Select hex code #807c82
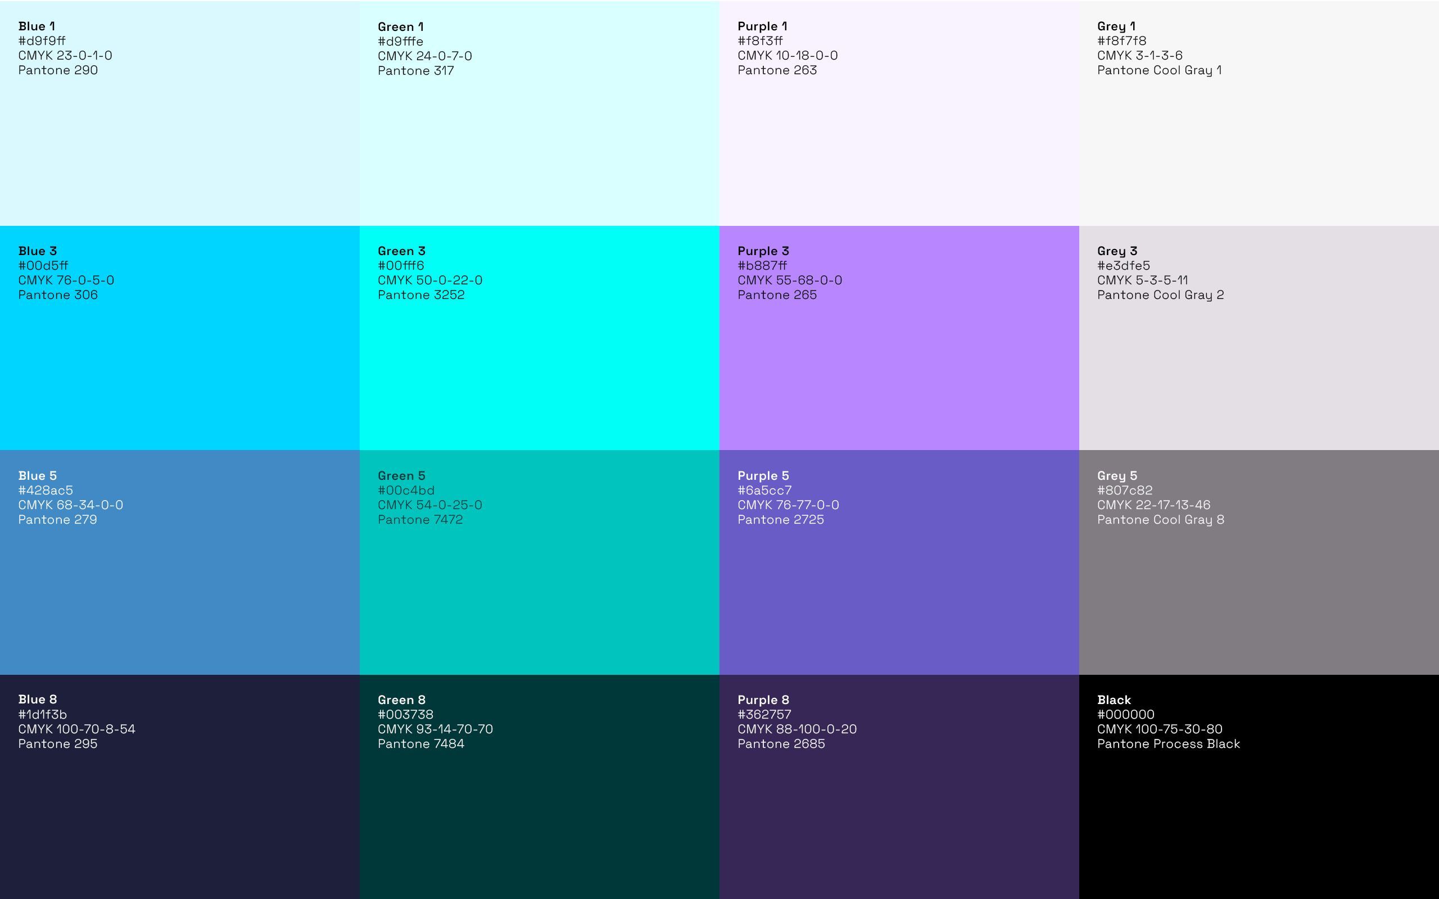1439x899 pixels. tap(1124, 491)
